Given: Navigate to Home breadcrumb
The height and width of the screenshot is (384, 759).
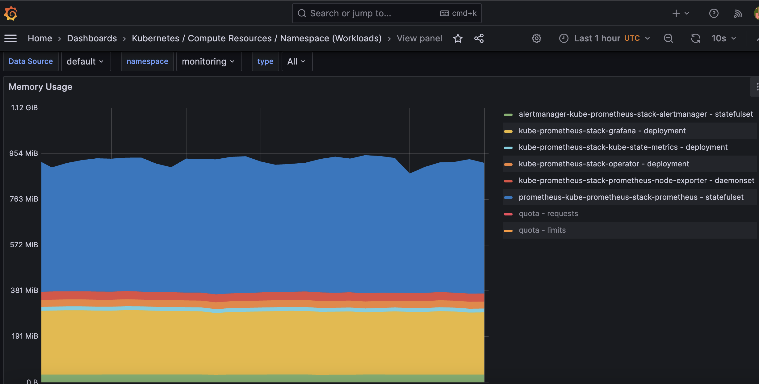Looking at the screenshot, I should click(x=40, y=38).
